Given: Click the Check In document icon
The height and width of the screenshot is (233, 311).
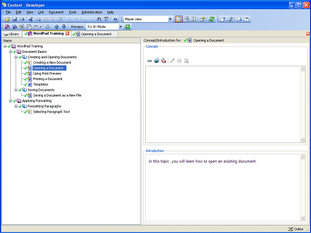Looking at the screenshot, I should (x=223, y=19).
